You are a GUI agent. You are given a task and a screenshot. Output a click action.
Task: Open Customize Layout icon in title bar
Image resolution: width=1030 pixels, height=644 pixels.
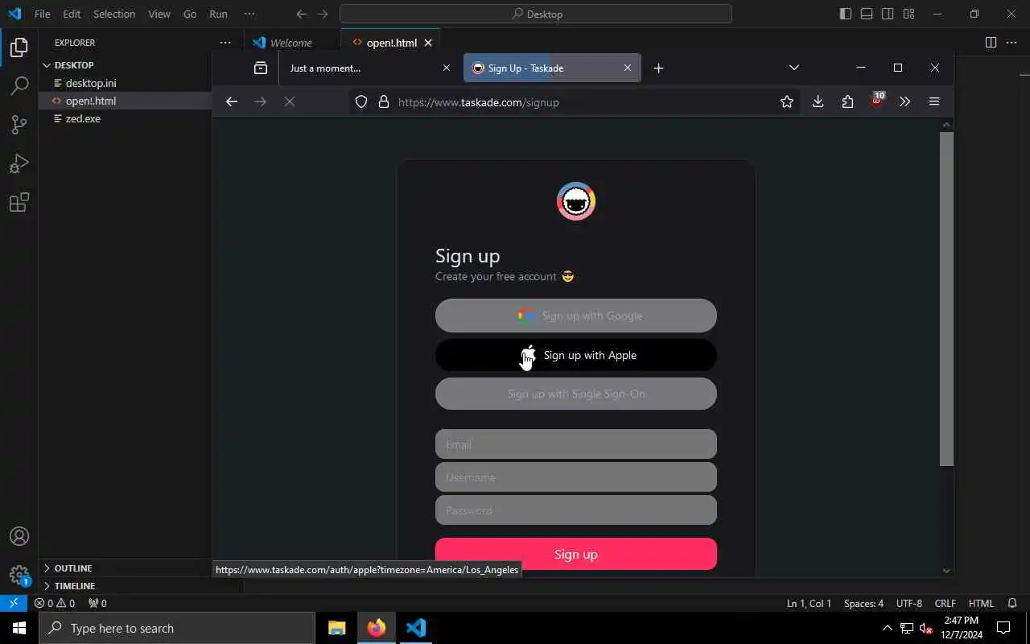pyautogui.click(x=908, y=14)
